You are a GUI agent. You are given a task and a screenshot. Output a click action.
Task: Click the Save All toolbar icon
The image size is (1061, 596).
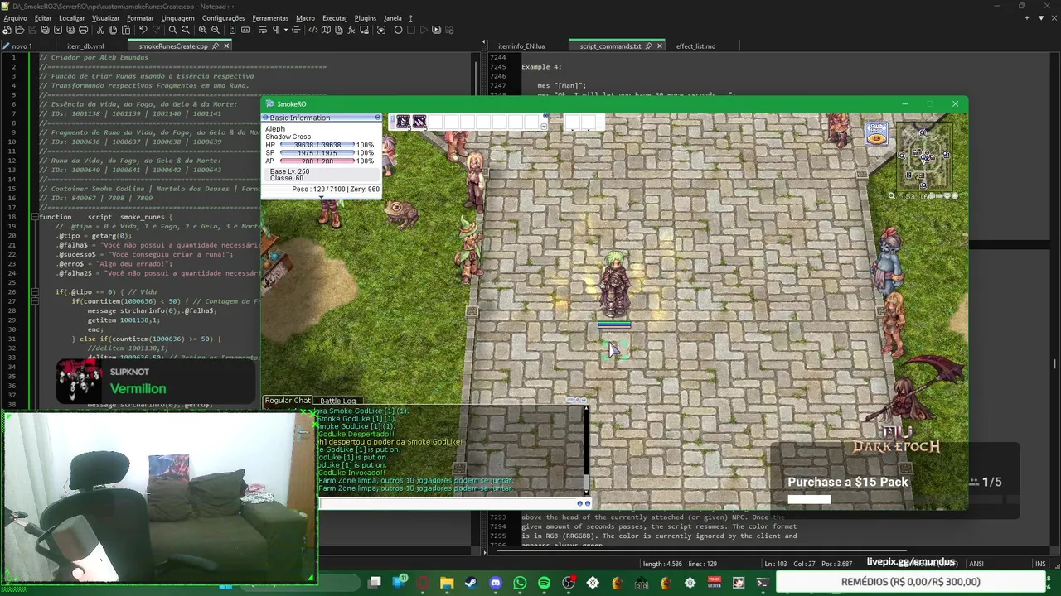(45, 30)
